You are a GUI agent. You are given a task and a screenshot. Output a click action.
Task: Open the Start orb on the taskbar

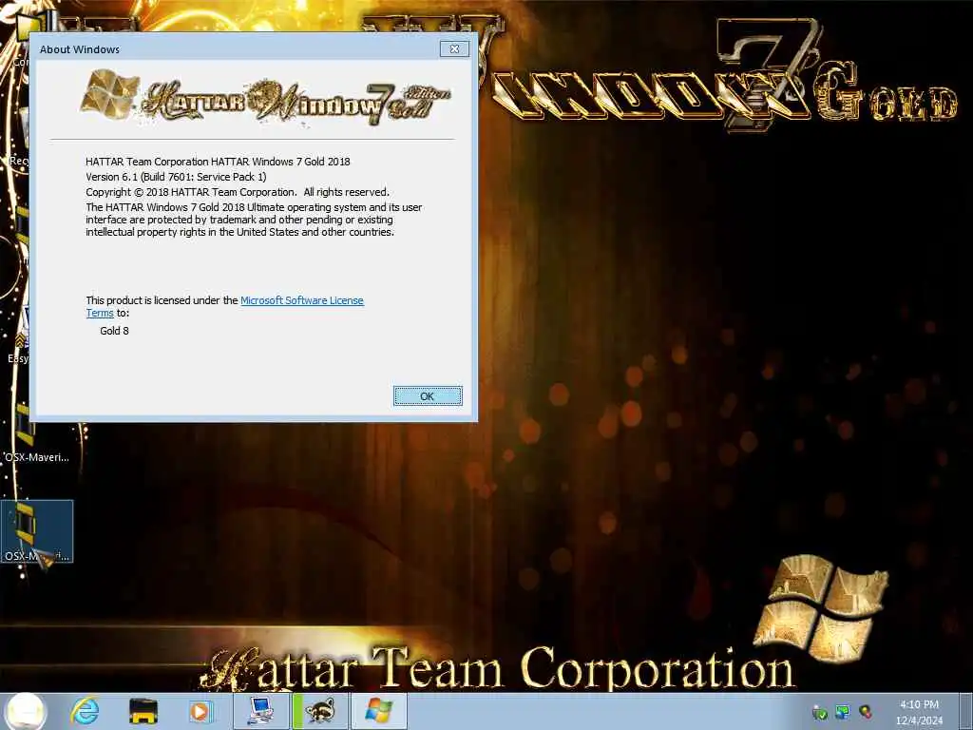(x=25, y=711)
